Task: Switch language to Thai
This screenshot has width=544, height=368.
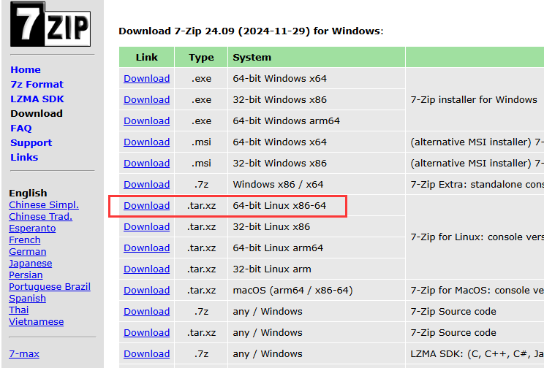Action: pyautogui.click(x=19, y=310)
